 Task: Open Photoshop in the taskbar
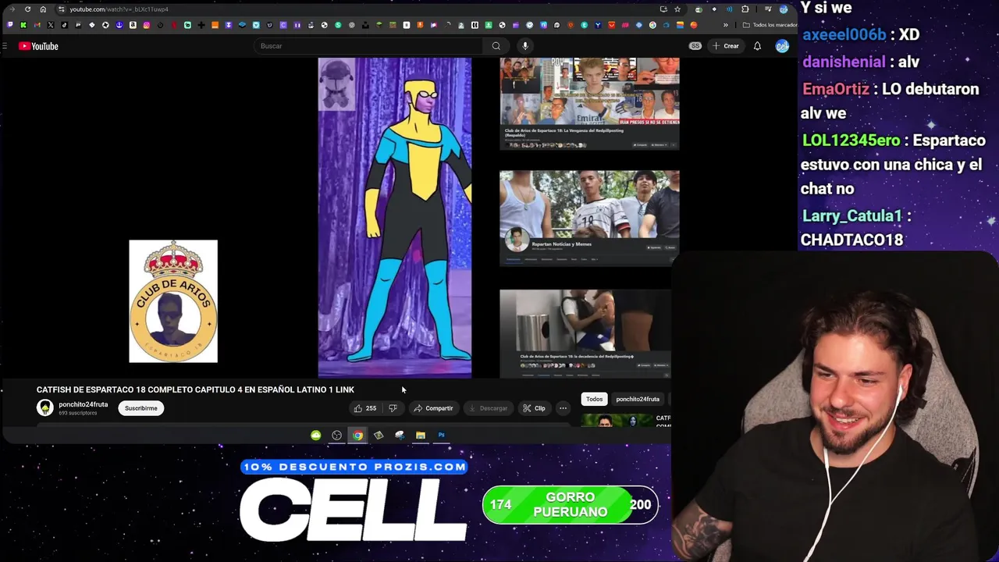pos(441,436)
